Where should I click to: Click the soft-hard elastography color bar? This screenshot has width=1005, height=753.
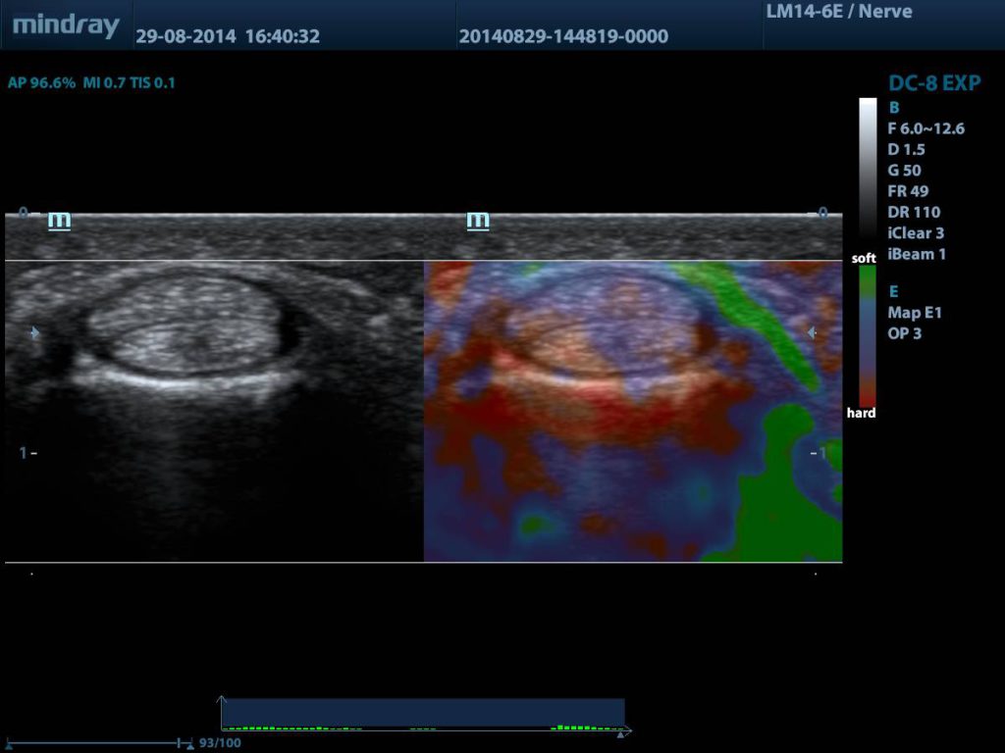click(868, 335)
